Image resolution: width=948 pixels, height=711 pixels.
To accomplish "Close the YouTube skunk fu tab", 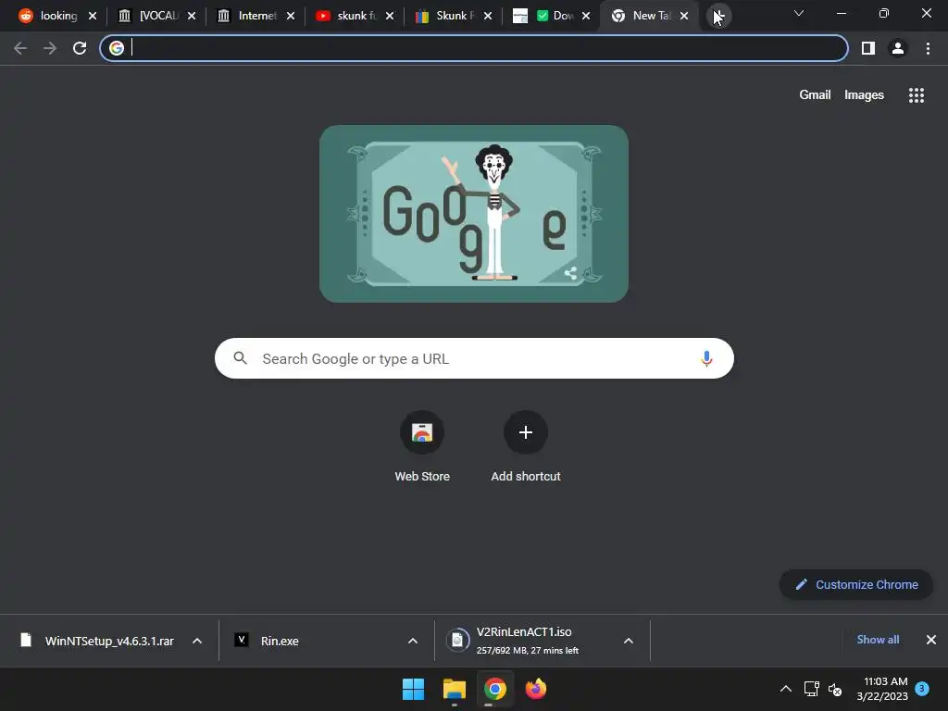I will point(390,16).
